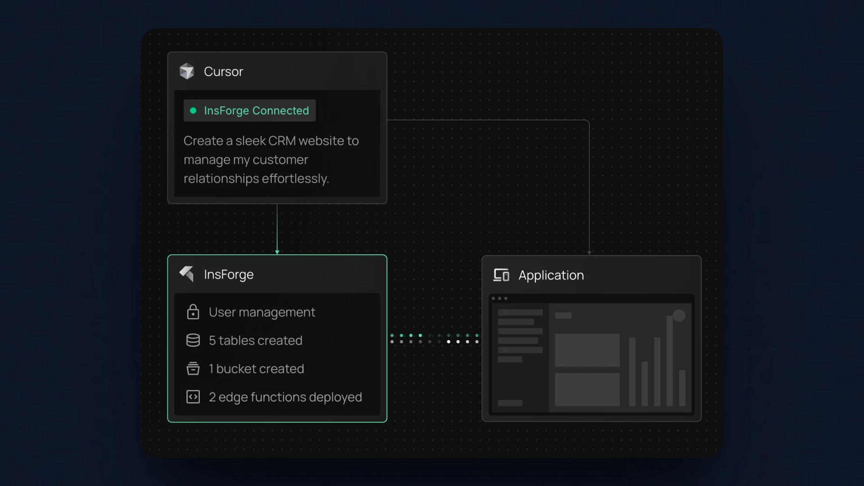This screenshot has width=864, height=486.
Task: Toggle the InsForge Connected status badge
Action: 249,110
